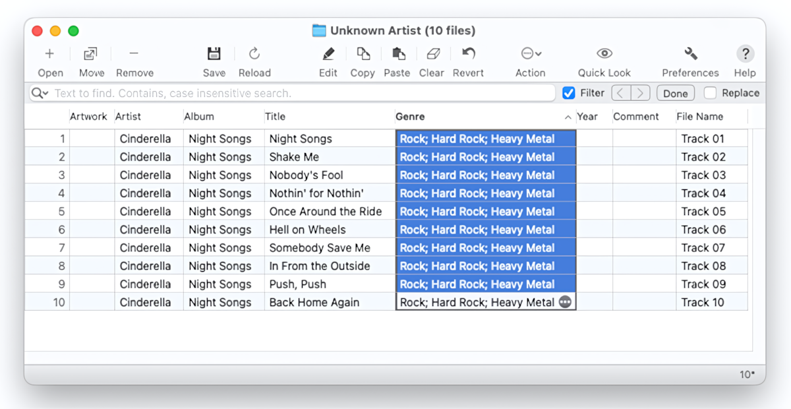Click the Genre cell in row 6
Image resolution: width=791 pixels, height=409 pixels.
coord(486,230)
